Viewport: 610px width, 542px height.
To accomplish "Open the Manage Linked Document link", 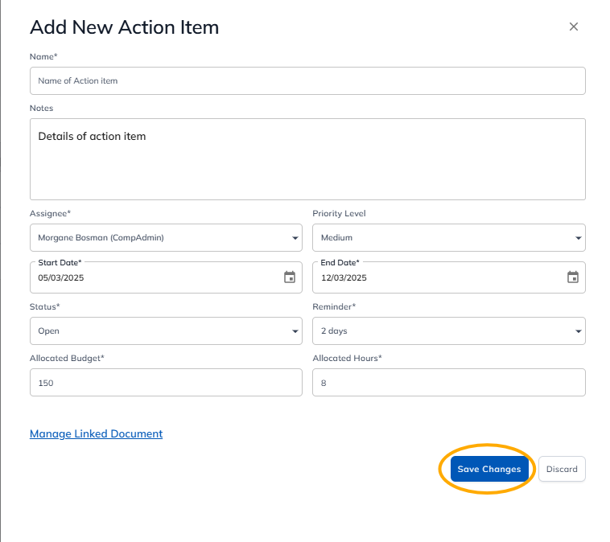I will coord(96,434).
